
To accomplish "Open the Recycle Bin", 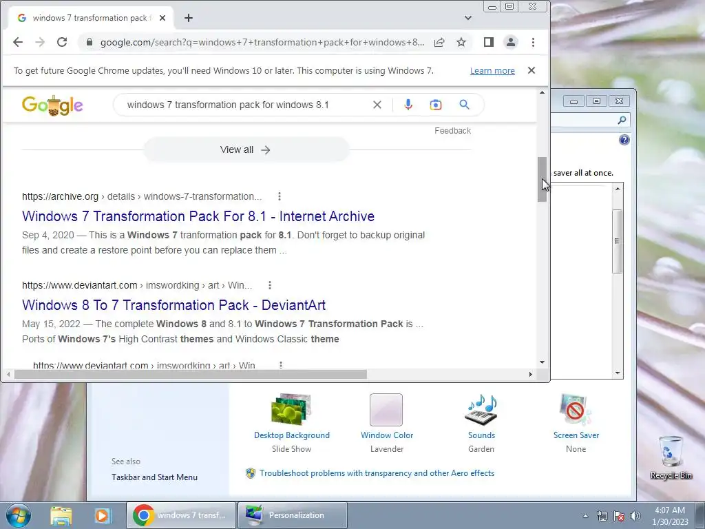I will [x=671, y=457].
